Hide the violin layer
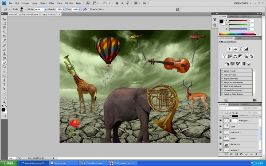Screen dimensions: 266x166 point(220,127)
